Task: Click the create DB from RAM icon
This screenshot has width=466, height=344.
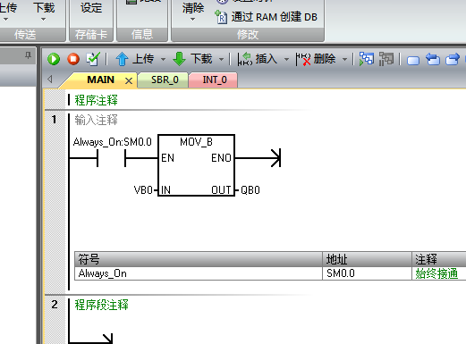Action: coord(221,17)
